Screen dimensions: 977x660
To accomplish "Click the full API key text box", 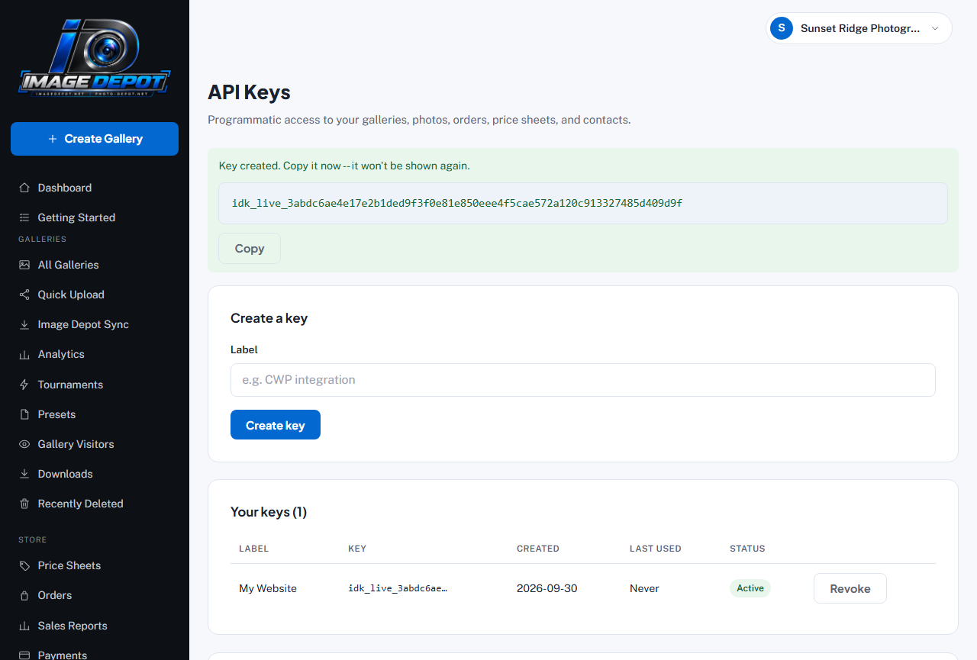I will 583,203.
